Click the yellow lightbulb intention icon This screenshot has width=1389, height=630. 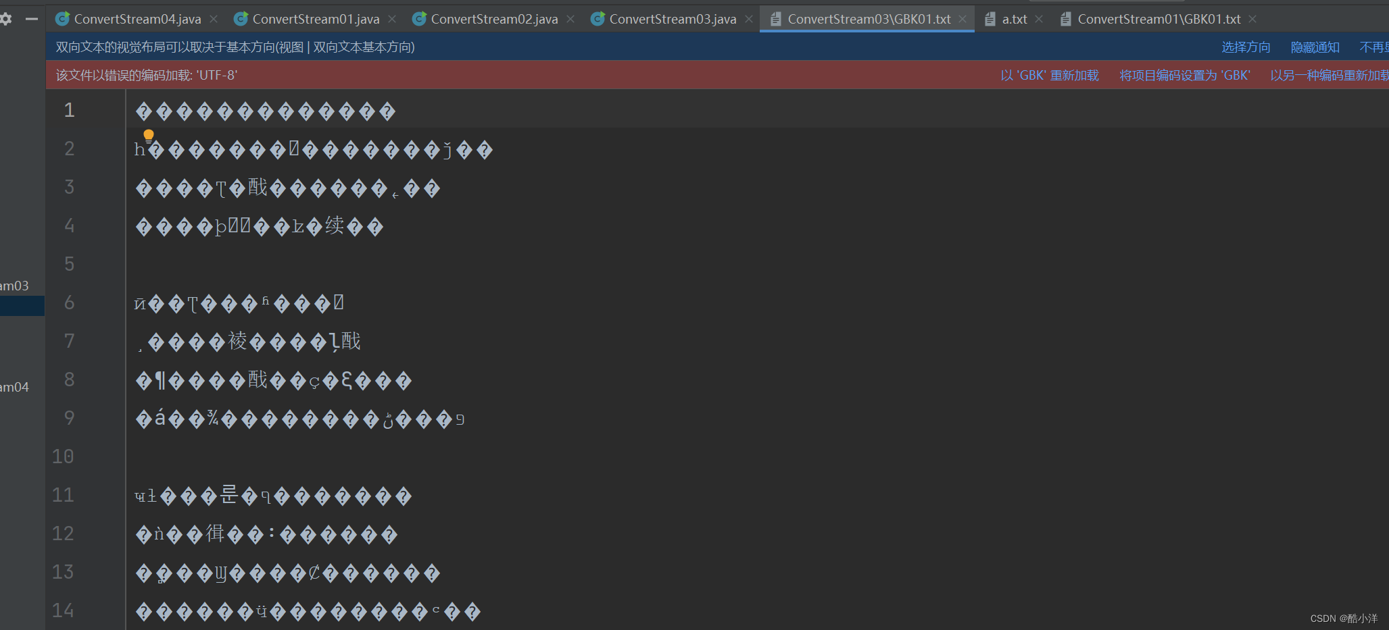pyautogui.click(x=149, y=136)
